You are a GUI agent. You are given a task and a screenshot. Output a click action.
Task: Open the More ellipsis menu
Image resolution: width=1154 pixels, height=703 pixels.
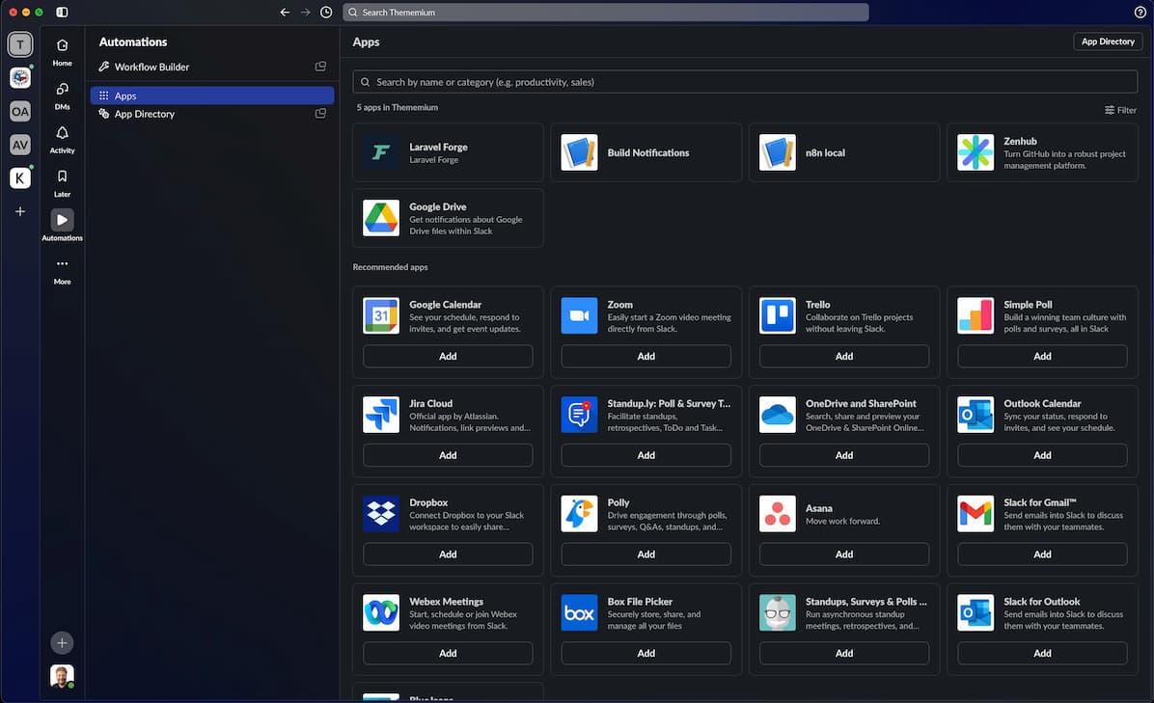point(62,270)
